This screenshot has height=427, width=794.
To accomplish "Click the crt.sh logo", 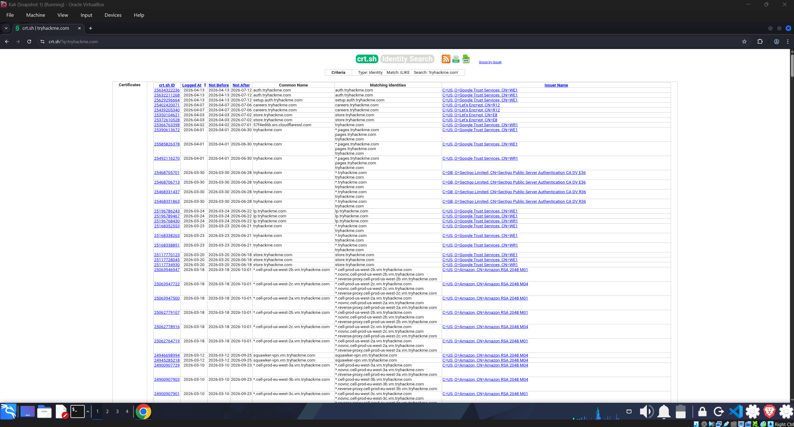I will point(367,59).
